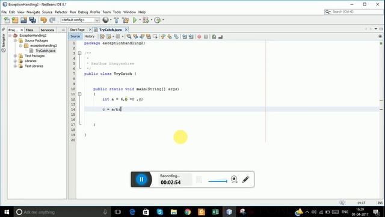
Task: Toggle Highlight Search editor icon
Action: click(x=149, y=37)
